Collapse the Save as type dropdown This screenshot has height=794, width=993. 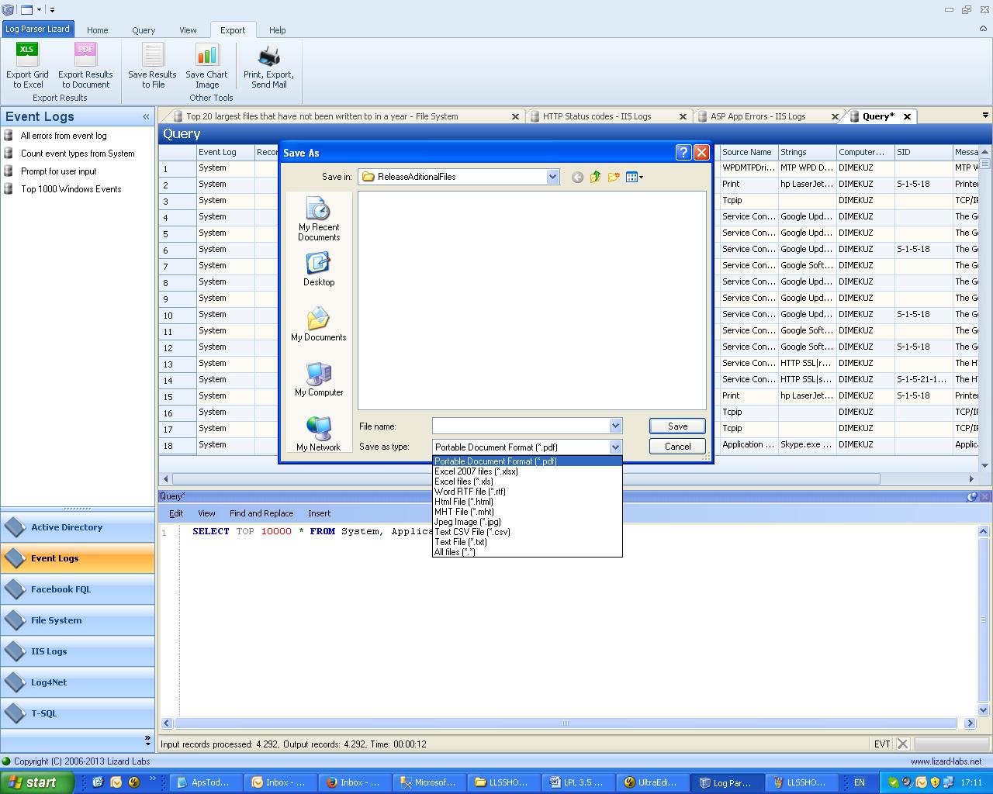615,447
